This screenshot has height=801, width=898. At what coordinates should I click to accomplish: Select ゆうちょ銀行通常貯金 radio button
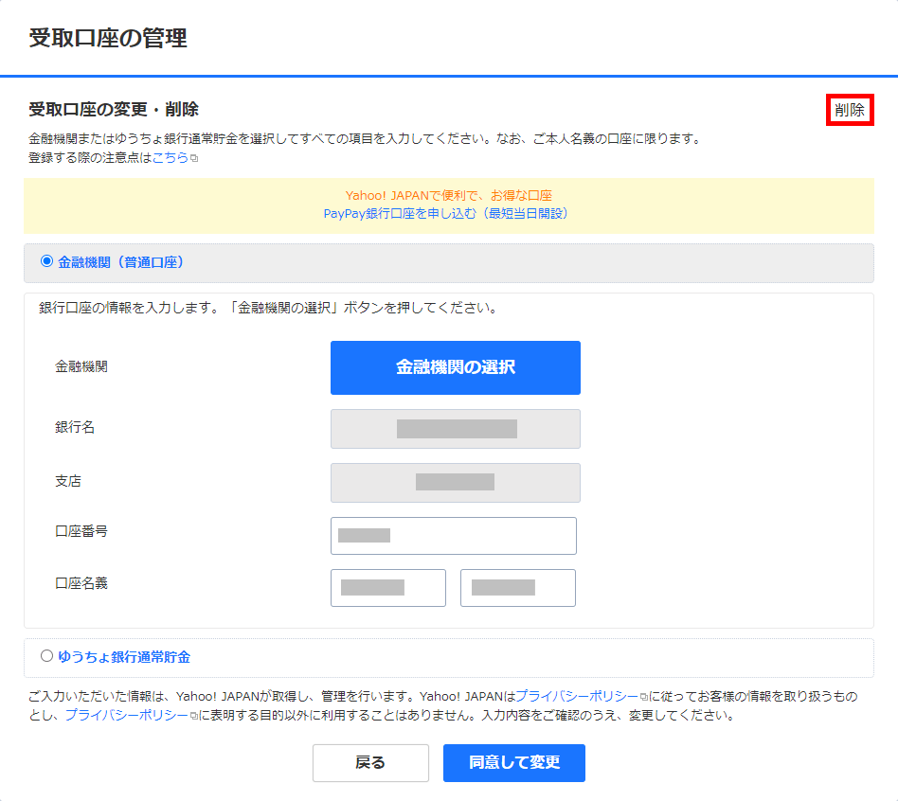(x=47, y=656)
